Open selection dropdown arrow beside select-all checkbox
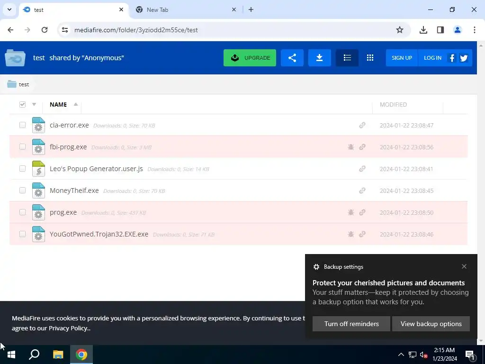Image resolution: width=485 pixels, height=364 pixels. pos(34,104)
